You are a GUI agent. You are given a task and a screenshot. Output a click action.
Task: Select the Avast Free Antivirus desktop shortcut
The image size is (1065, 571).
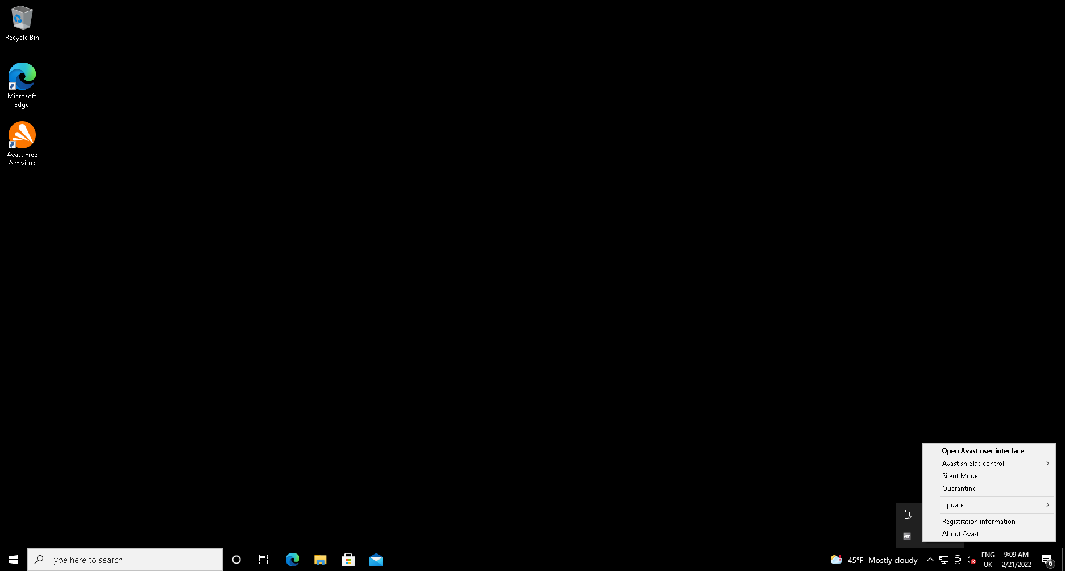click(22, 143)
